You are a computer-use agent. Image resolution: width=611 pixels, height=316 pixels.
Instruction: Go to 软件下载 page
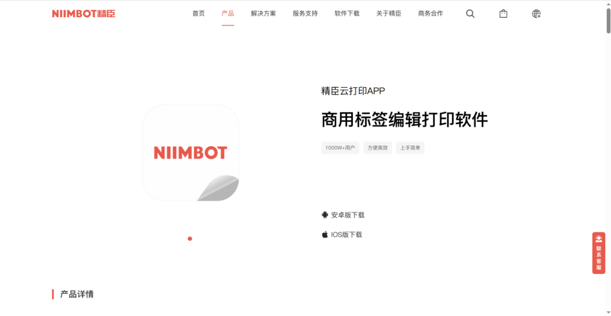[347, 14]
